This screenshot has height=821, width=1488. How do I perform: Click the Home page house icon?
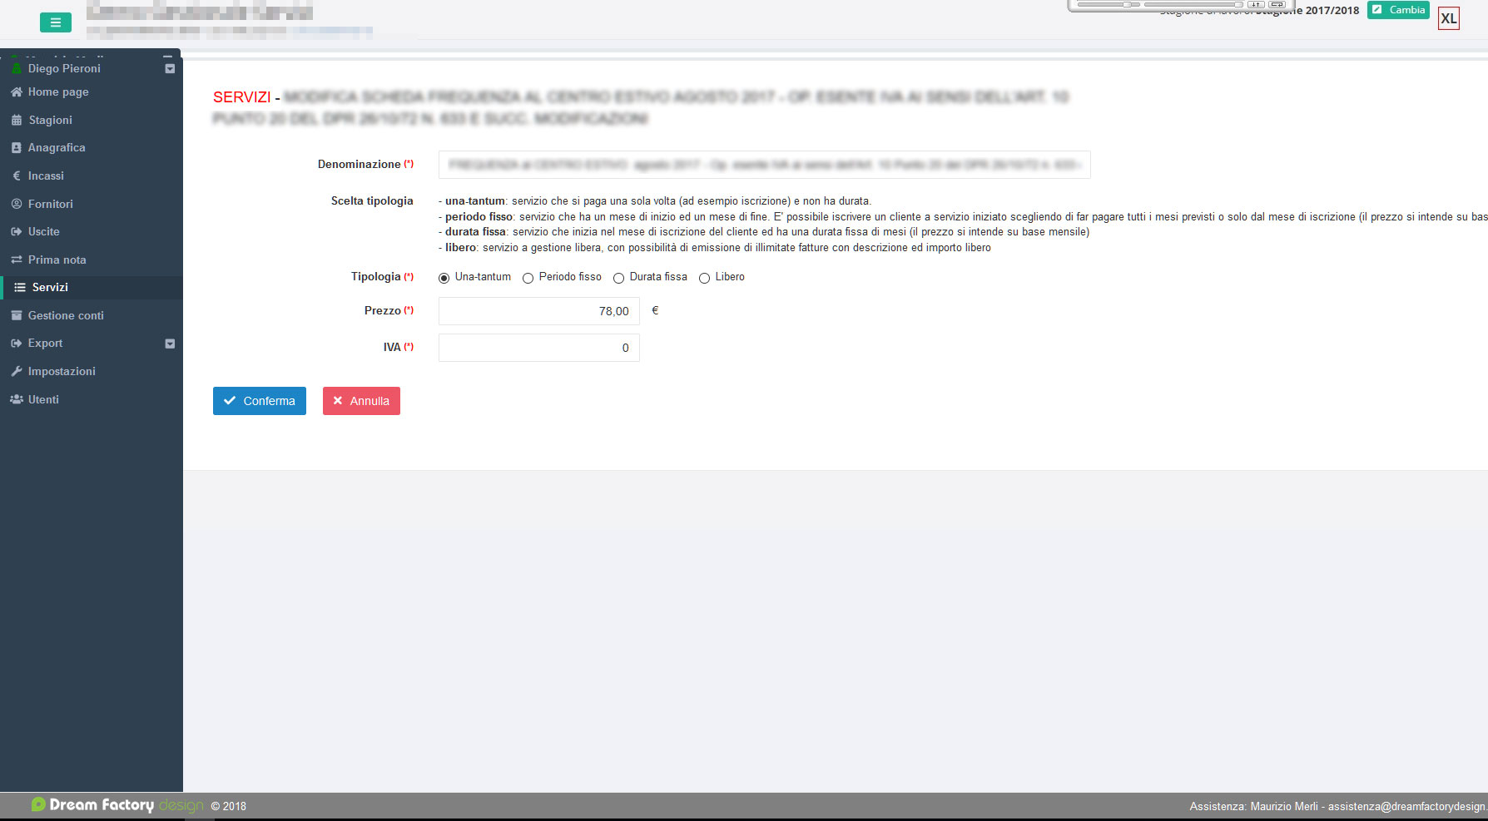(x=17, y=92)
